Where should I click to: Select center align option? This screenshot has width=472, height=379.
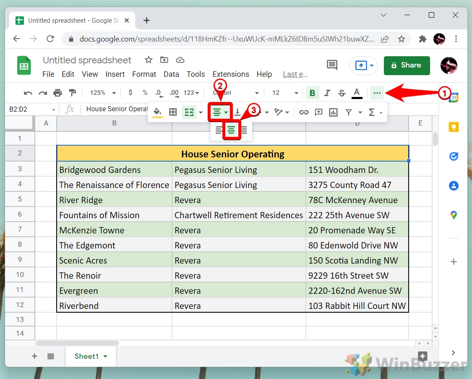pyautogui.click(x=231, y=130)
